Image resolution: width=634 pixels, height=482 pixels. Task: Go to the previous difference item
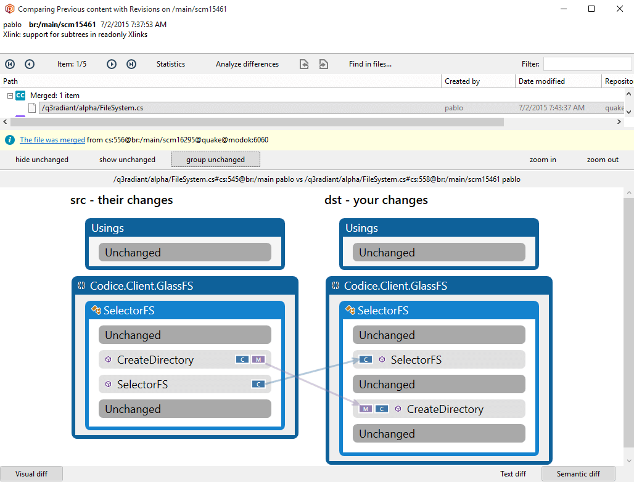click(x=30, y=64)
